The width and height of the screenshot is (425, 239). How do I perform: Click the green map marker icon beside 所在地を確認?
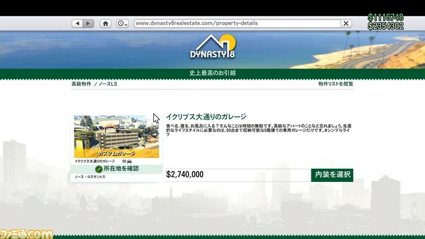(x=99, y=169)
